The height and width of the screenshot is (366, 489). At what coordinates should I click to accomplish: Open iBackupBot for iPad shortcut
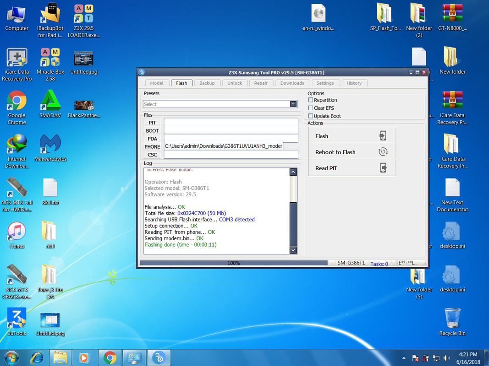point(50,21)
